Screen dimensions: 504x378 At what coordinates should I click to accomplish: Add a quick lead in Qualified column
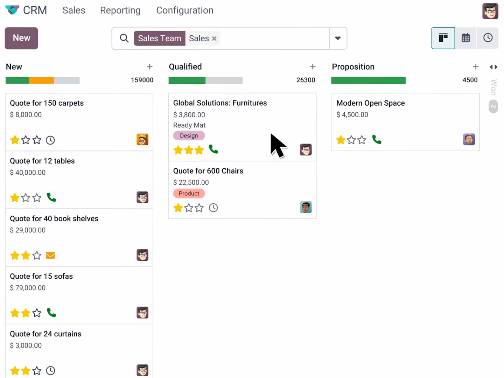click(x=313, y=66)
